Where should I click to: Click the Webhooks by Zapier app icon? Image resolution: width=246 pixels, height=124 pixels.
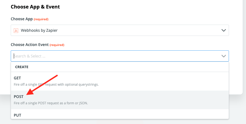(x=16, y=30)
